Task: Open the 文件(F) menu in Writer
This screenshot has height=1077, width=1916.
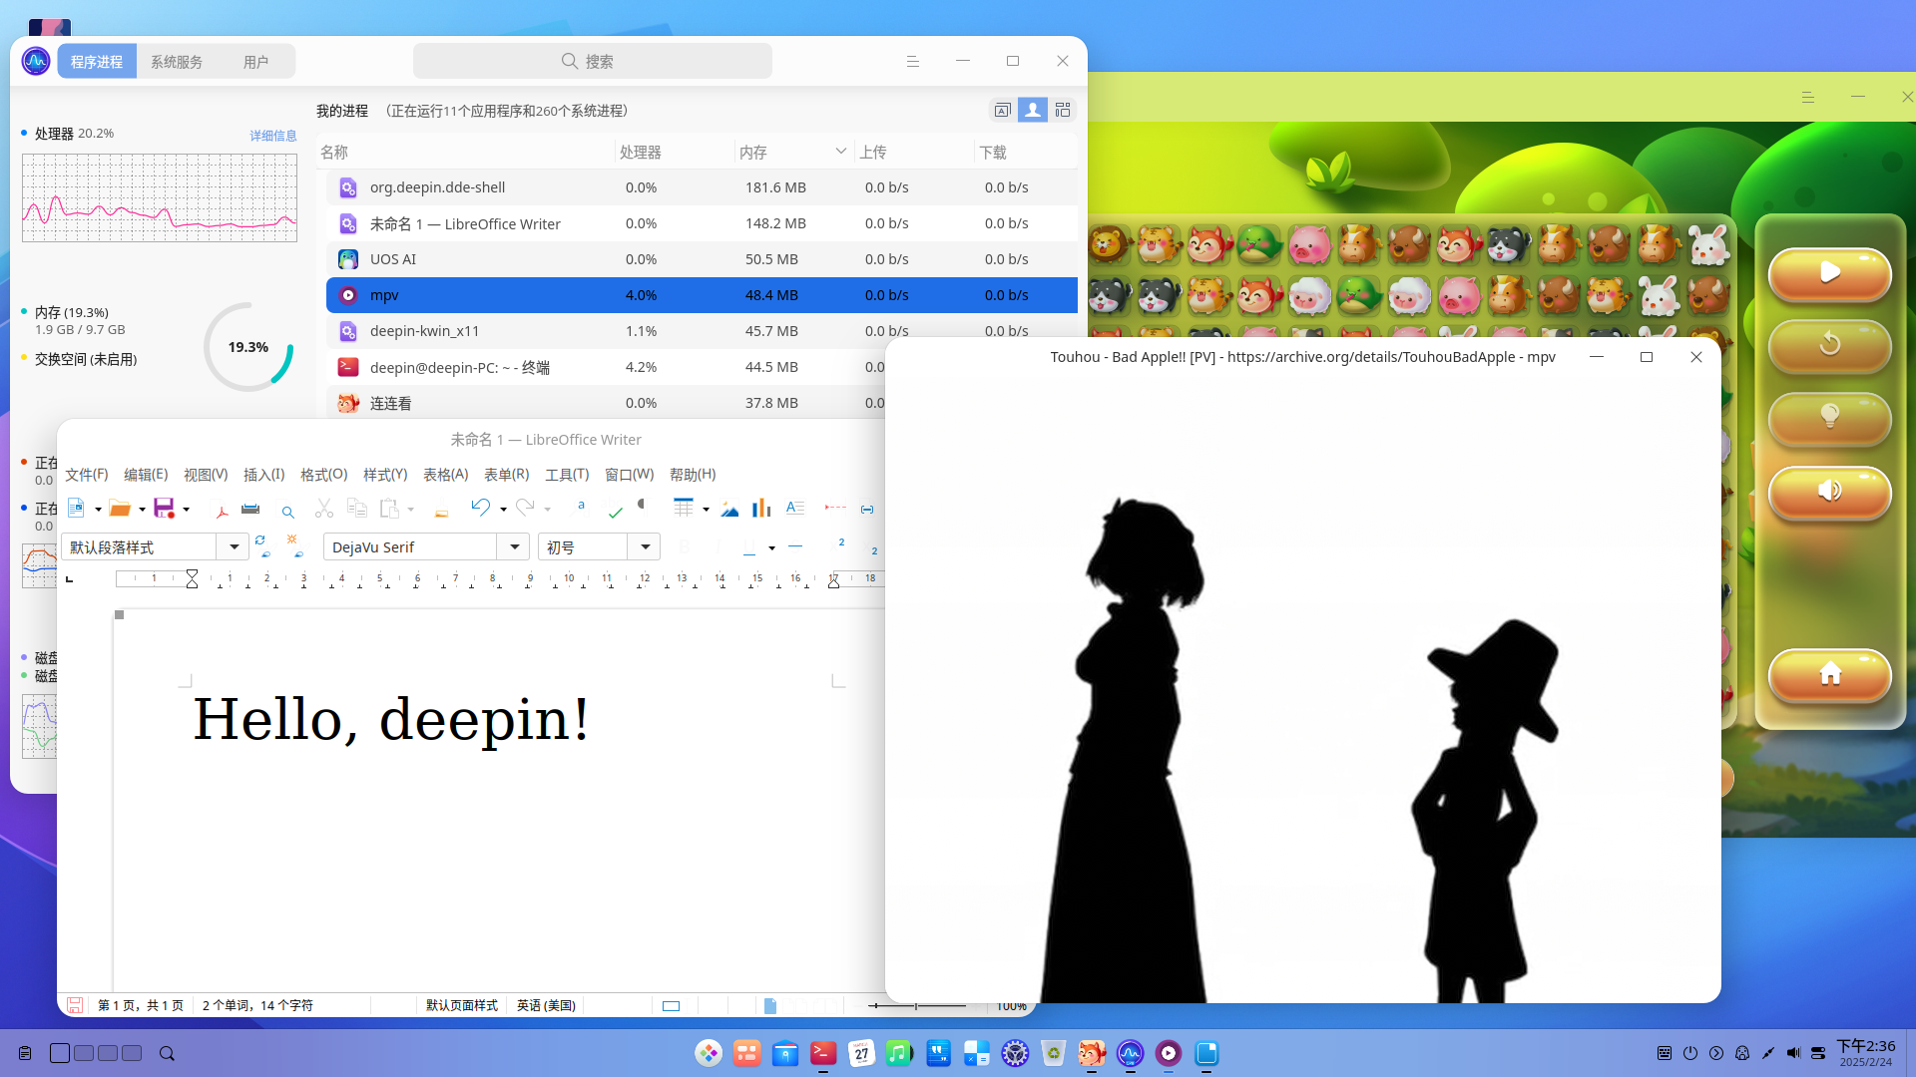Action: click(87, 475)
